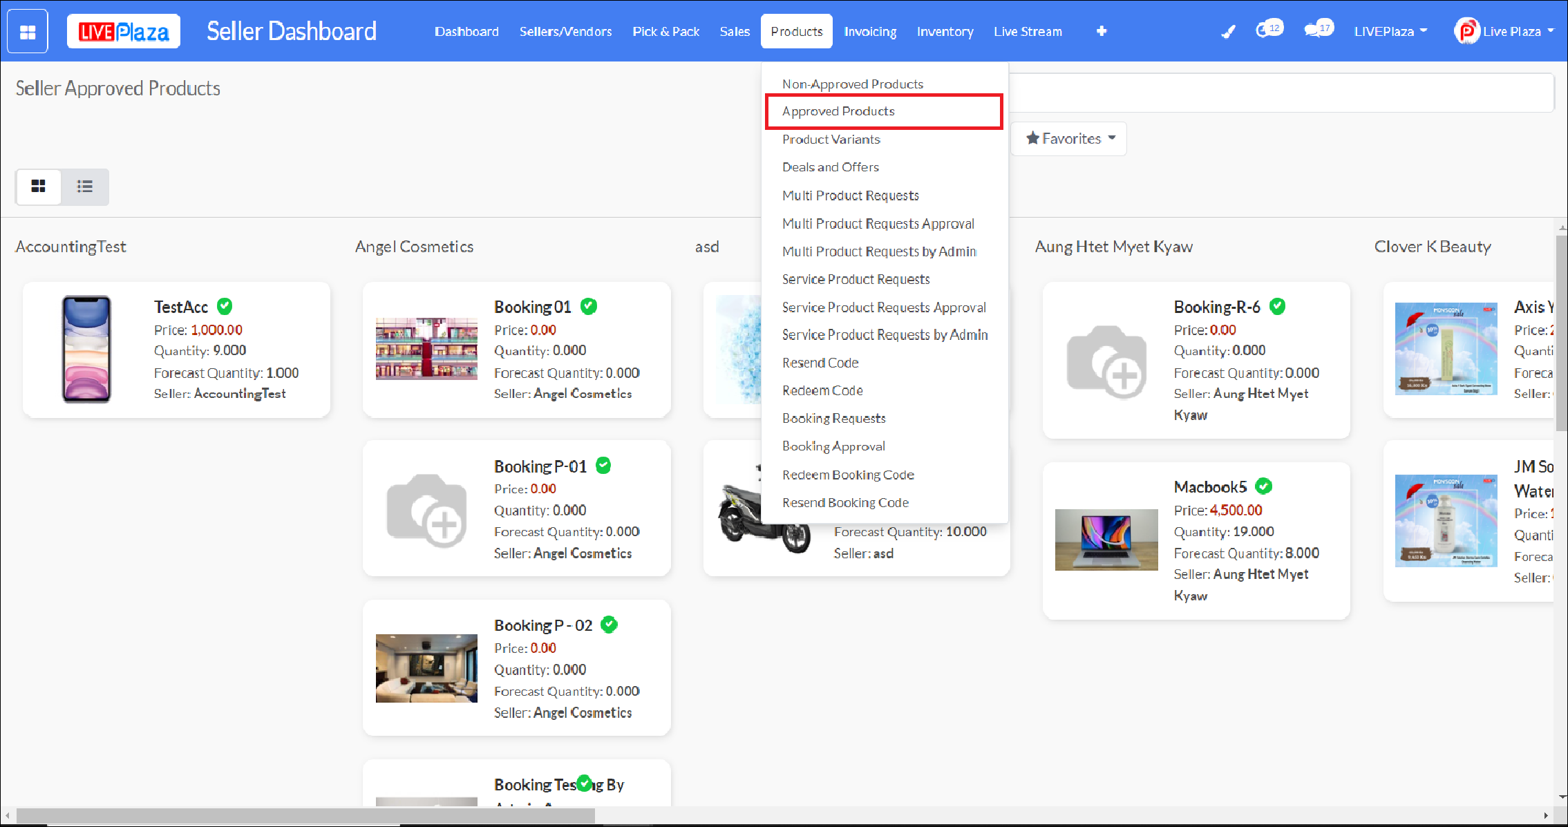The width and height of the screenshot is (1568, 827).
Task: Expand the Favorites dropdown
Action: 1070,139
